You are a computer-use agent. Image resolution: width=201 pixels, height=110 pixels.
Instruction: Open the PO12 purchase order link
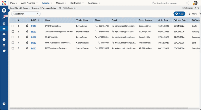coord(34,37)
